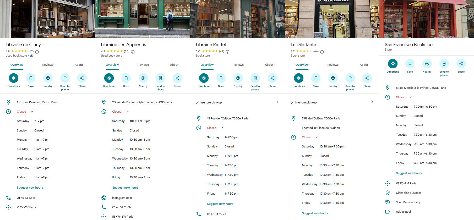
Task: Suggest new hours for Librairie Les Apprentis
Action: pos(125,188)
